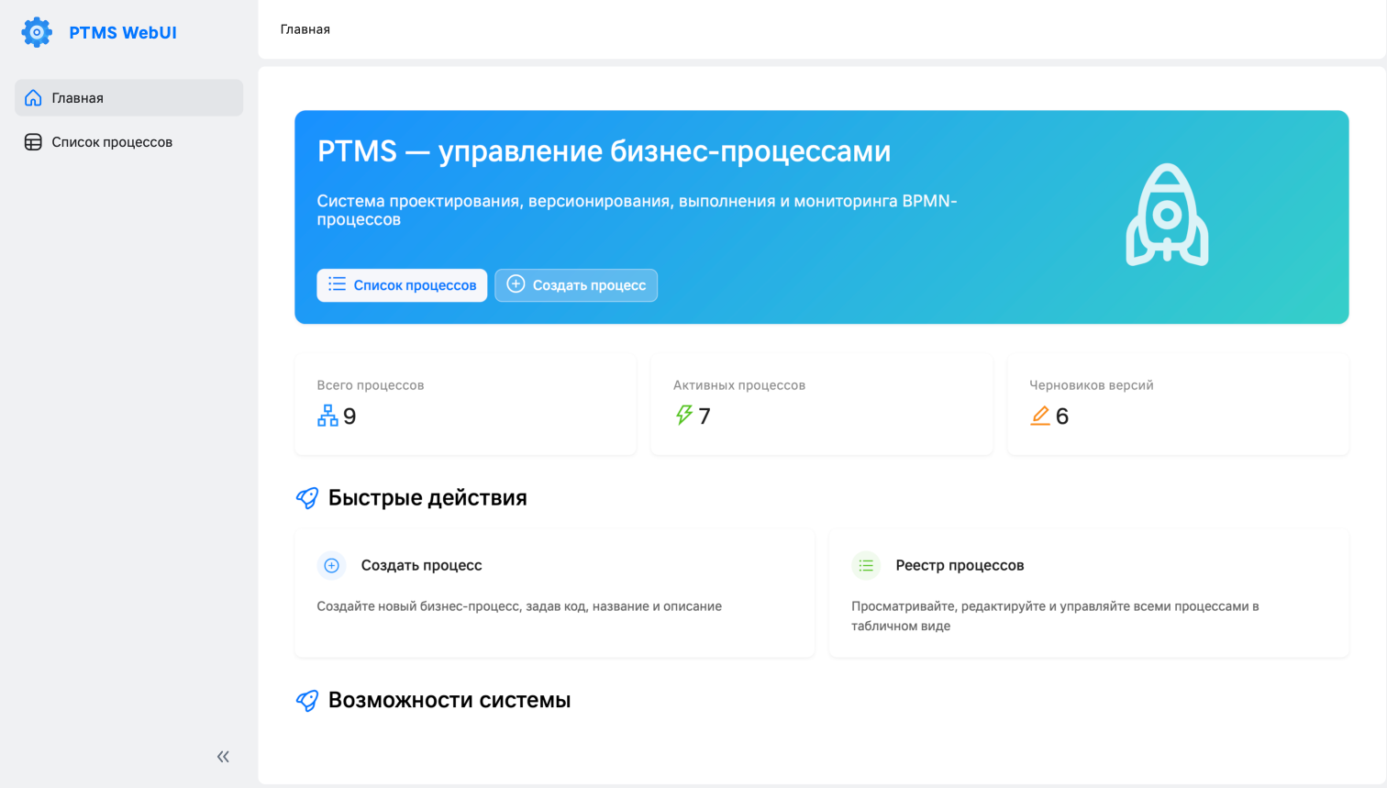1387x788 pixels.
Task: Open the Реестр процессов quick action card title
Action: (960, 566)
